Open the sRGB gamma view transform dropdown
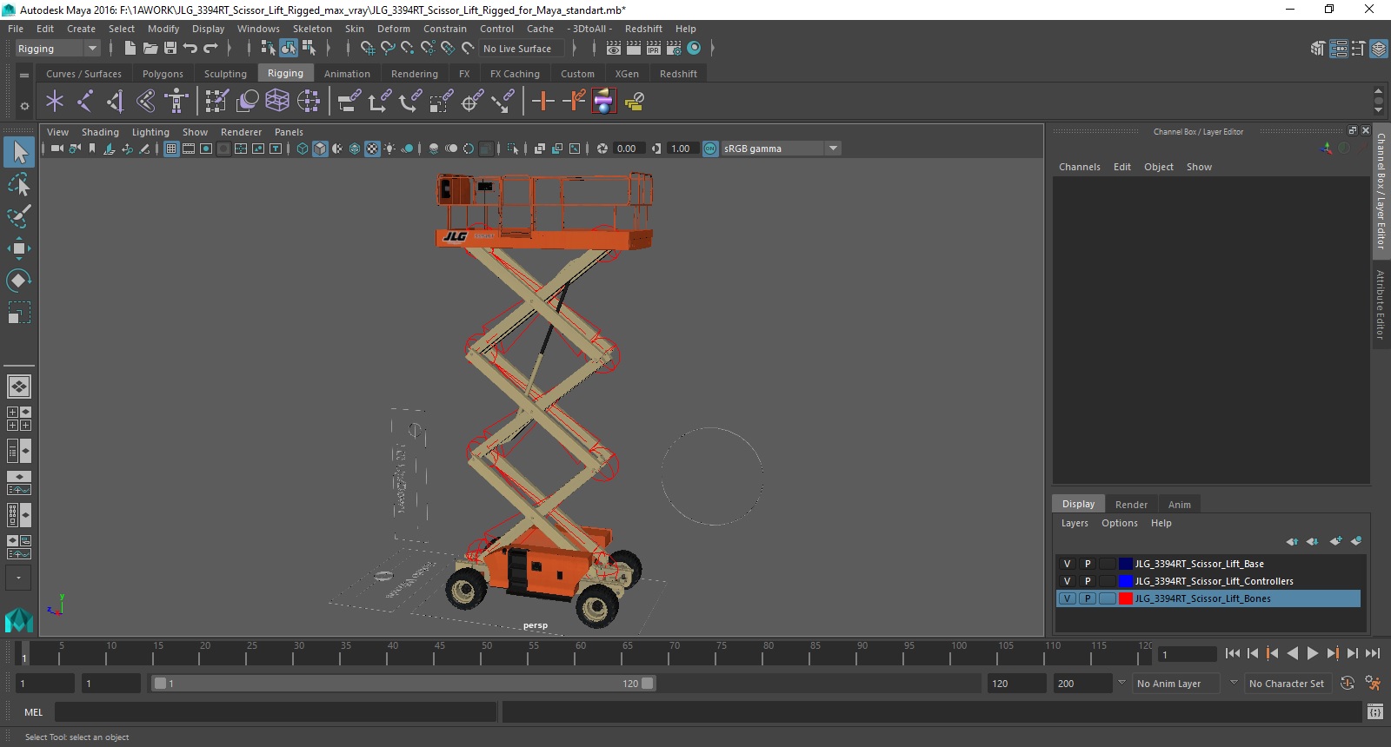The image size is (1391, 747). (782, 149)
